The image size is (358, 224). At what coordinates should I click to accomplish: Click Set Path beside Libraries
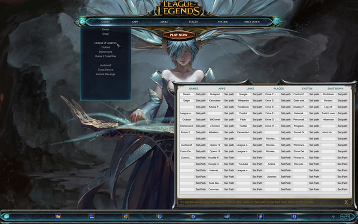[x=286, y=177]
